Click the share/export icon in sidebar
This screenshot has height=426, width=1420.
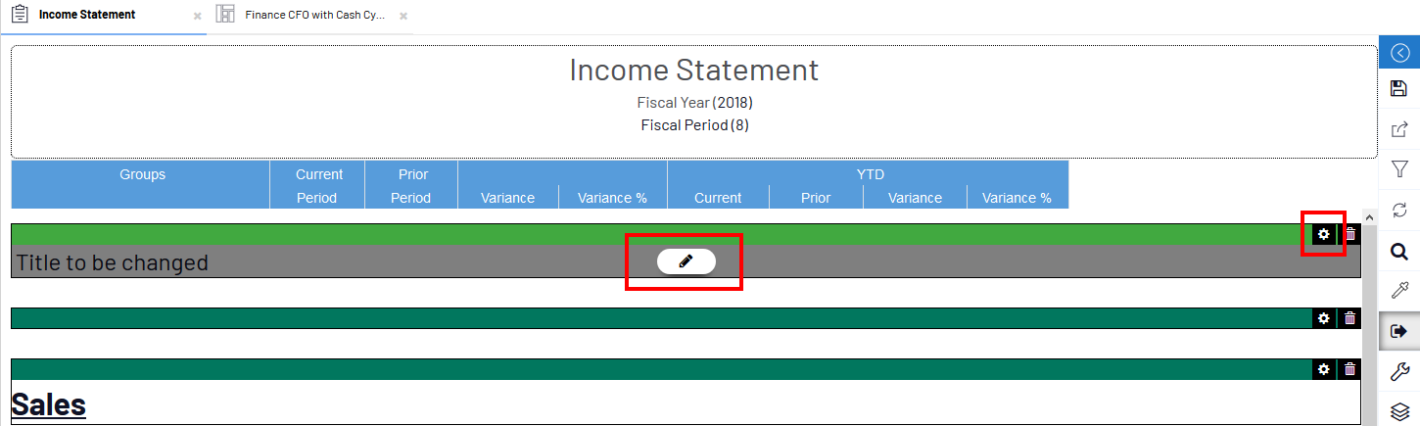coord(1399,129)
